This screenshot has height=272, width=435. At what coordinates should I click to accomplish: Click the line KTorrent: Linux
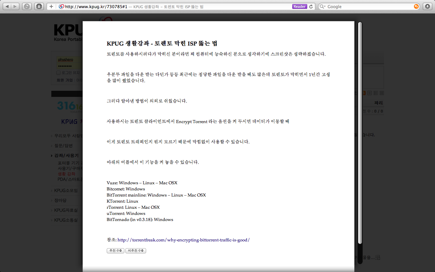coord(122,201)
